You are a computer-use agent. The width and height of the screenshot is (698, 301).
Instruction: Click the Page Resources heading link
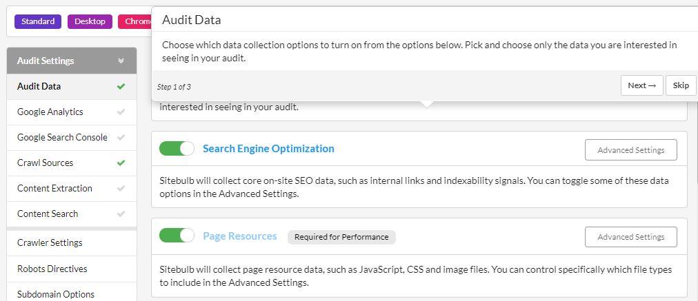[240, 236]
